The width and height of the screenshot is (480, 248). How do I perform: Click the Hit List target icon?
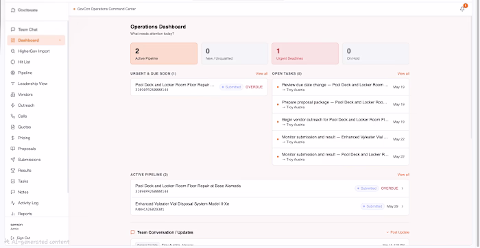point(13,62)
